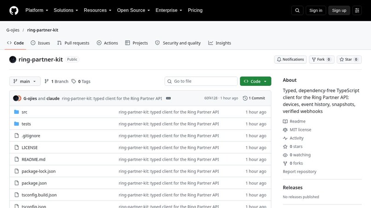Click the commit history clock icon
Viewport: 371px width, 208px height.
pyautogui.click(x=245, y=98)
